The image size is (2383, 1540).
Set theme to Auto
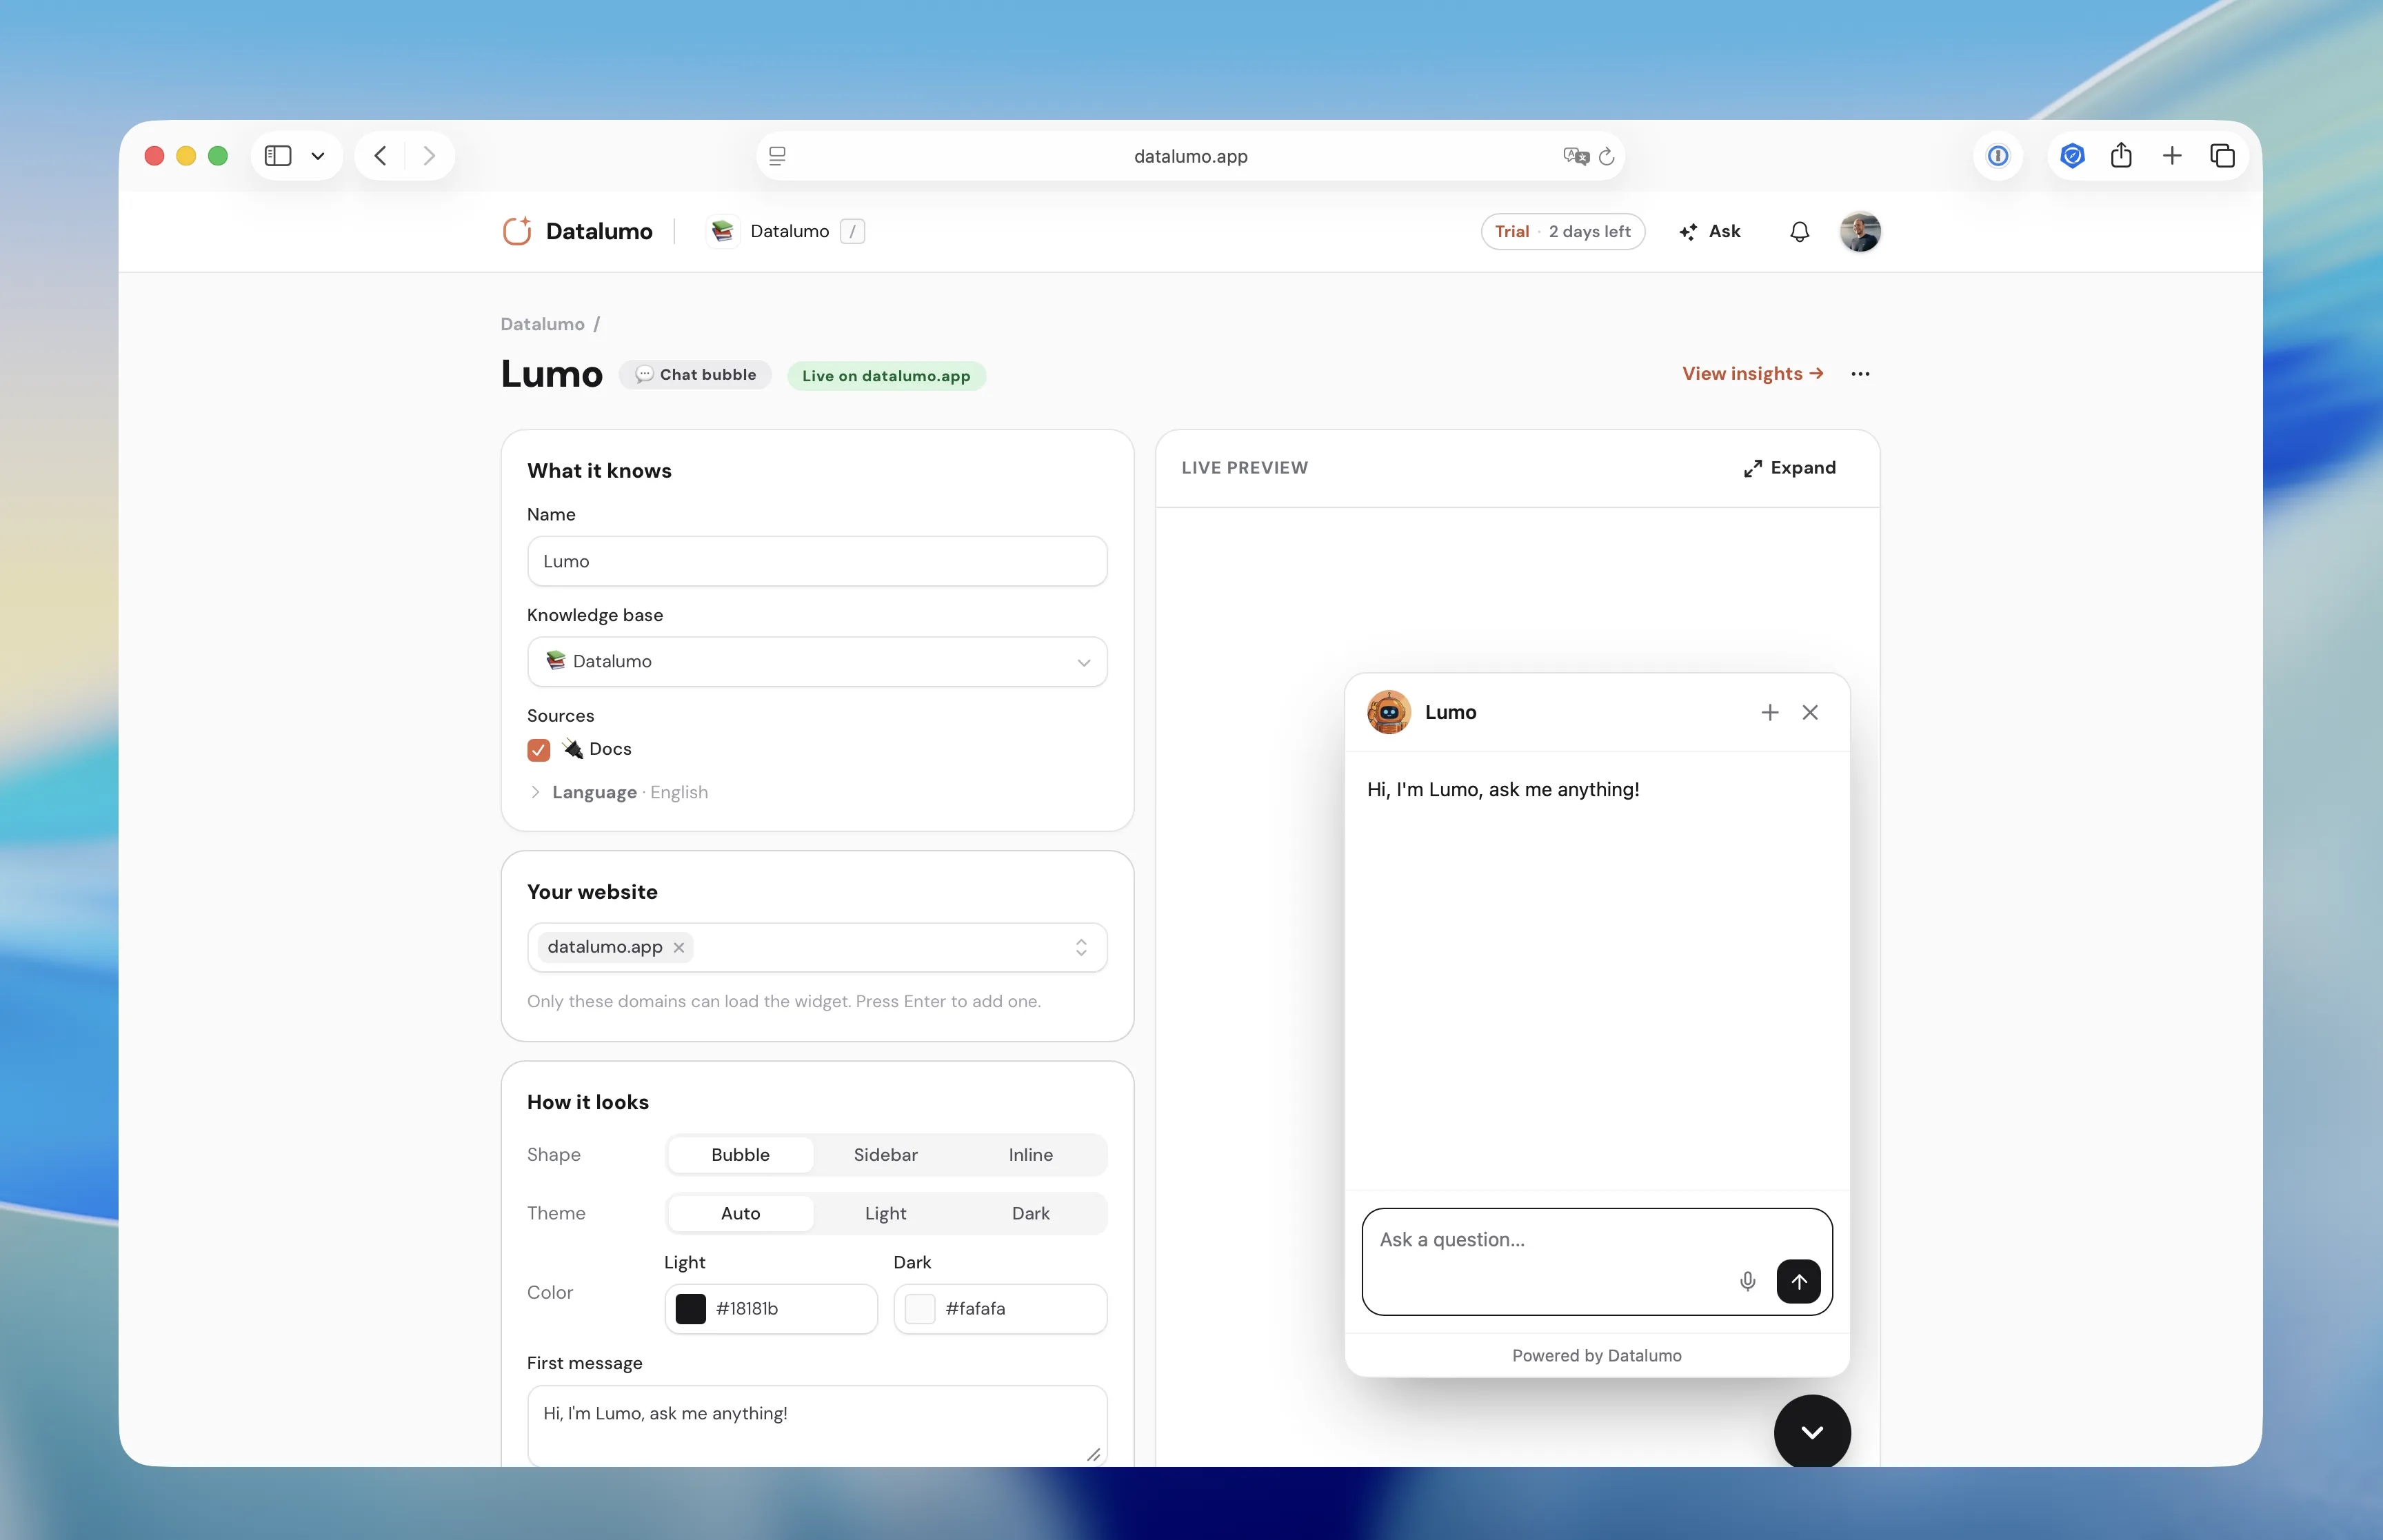coord(740,1213)
